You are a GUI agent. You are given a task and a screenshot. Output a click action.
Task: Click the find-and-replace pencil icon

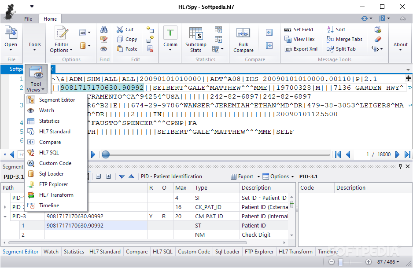(104, 39)
